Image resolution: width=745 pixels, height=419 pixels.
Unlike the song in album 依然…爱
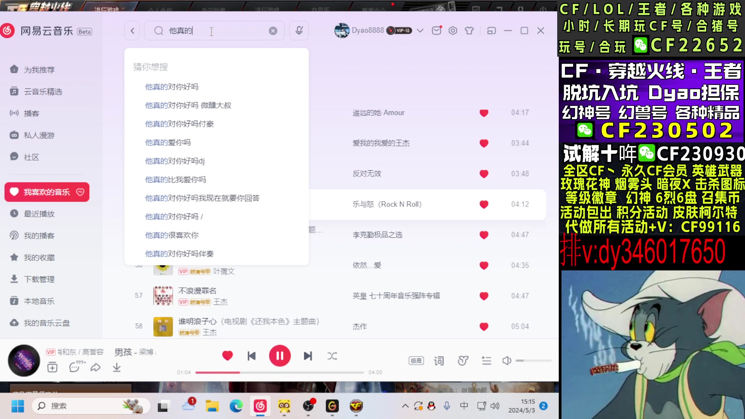pyautogui.click(x=484, y=266)
